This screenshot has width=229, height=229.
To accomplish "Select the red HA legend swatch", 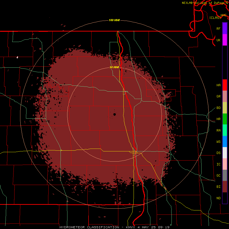I will coord(225,85).
